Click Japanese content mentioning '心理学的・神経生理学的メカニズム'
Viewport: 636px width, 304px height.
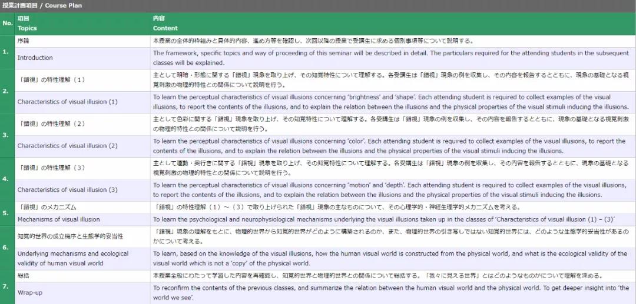[393, 207]
